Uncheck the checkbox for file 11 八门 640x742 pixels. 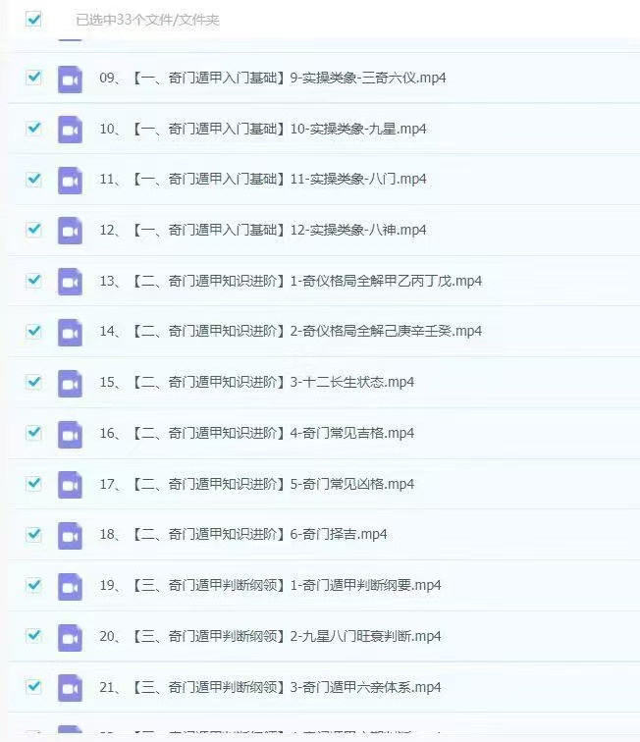(33, 179)
